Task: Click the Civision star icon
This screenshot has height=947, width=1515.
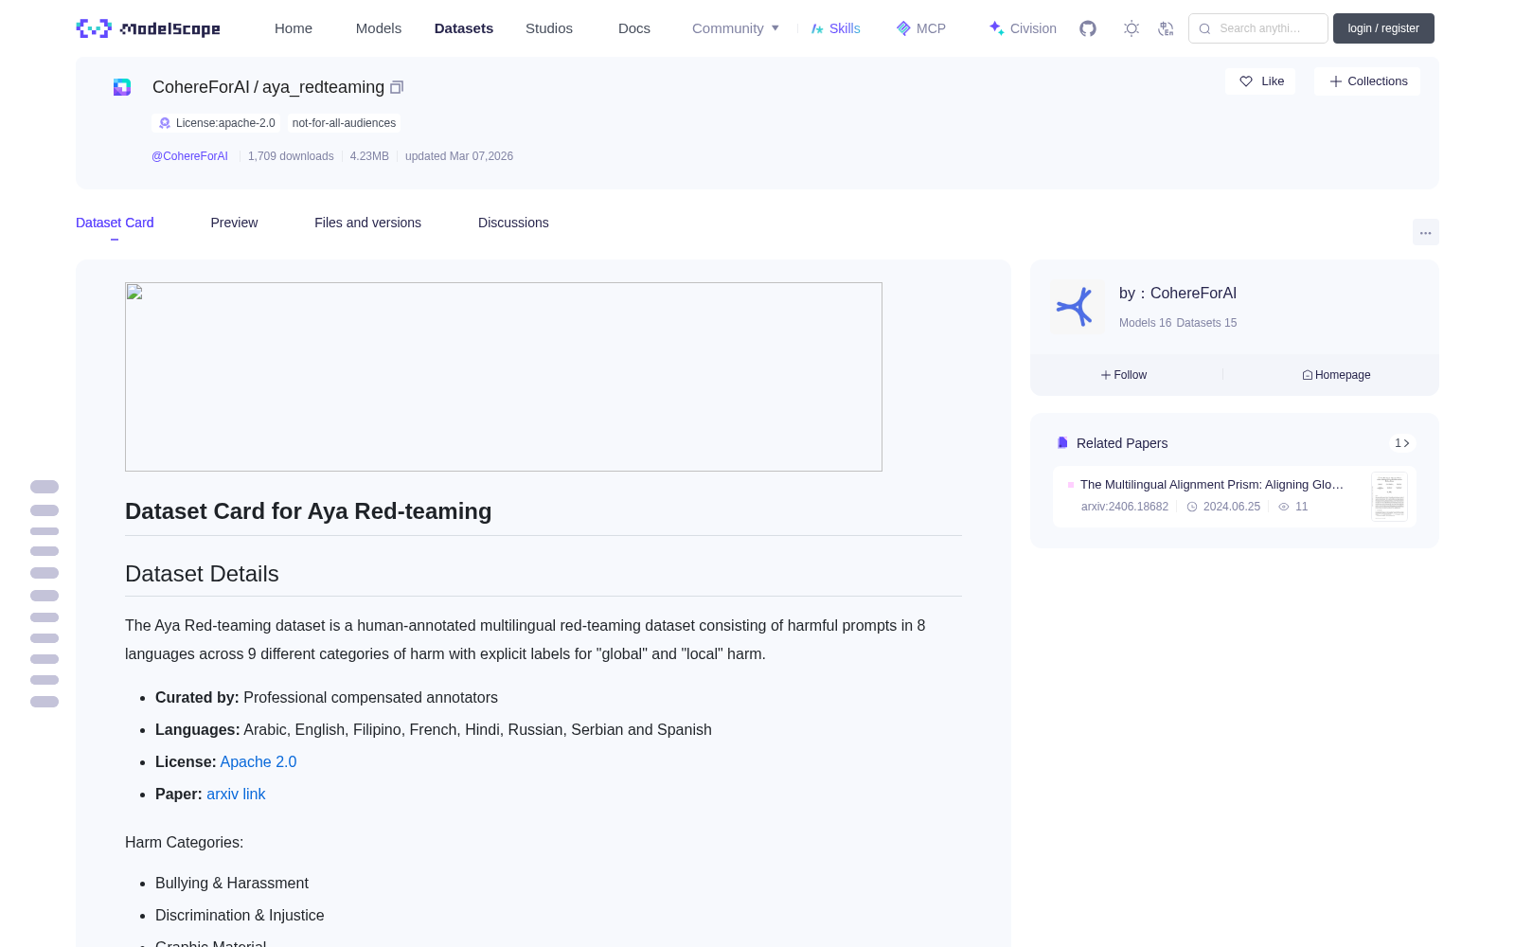Action: click(x=996, y=27)
